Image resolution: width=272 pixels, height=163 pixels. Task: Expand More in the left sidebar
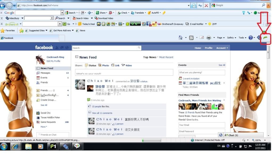(44, 127)
